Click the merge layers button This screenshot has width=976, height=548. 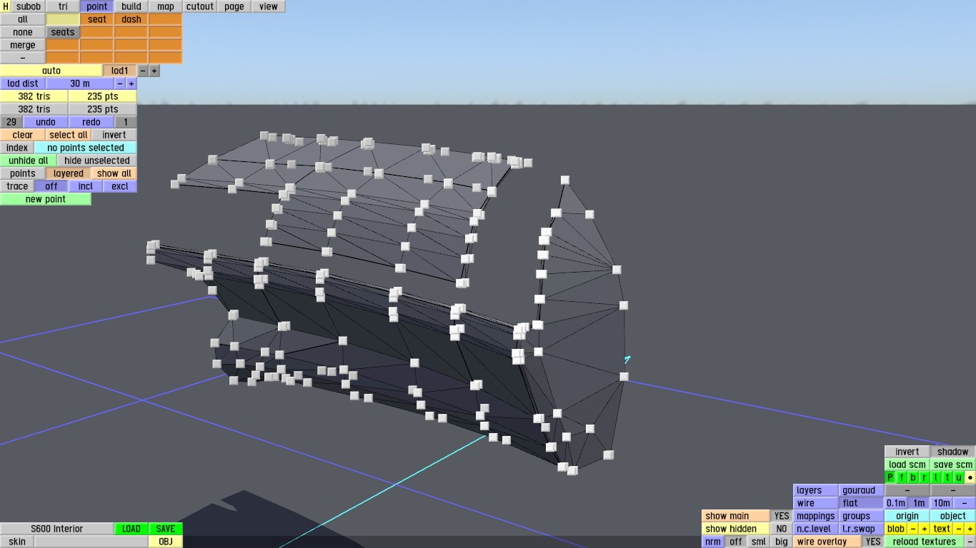[x=23, y=45]
